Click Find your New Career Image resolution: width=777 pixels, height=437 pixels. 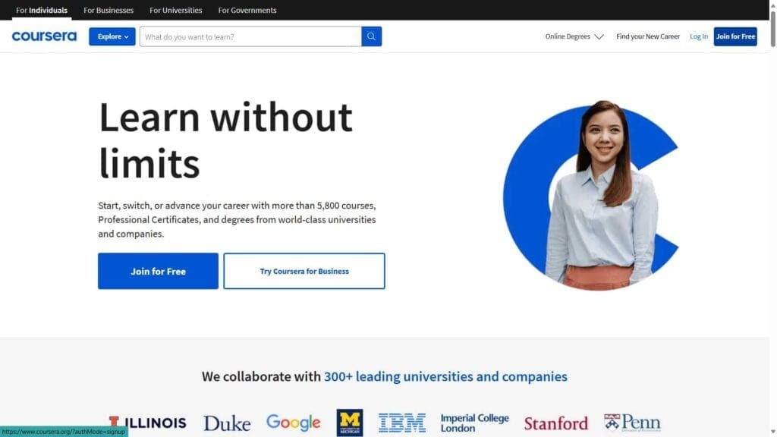[x=647, y=36]
